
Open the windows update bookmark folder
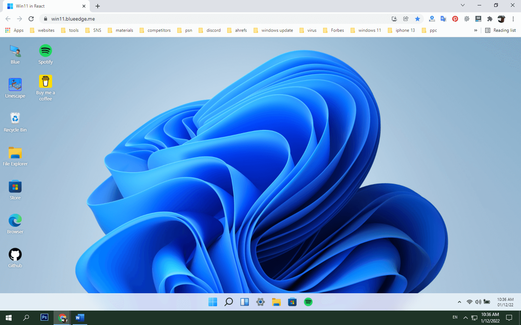click(274, 30)
